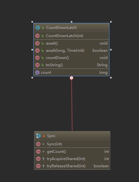Click the method icon beside toString()
Image resolution: width=139 pixels, height=182 pixels.
click(37, 65)
